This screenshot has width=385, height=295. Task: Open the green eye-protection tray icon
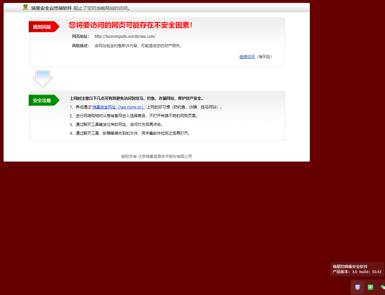point(370,287)
